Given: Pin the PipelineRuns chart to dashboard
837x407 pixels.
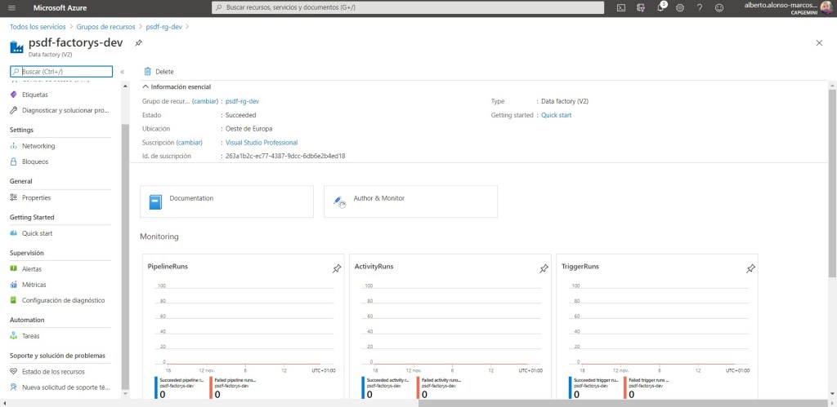Looking at the screenshot, I should point(336,268).
